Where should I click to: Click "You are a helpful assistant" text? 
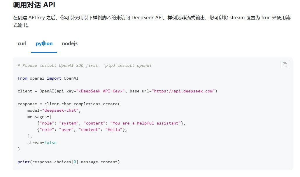point(145,123)
